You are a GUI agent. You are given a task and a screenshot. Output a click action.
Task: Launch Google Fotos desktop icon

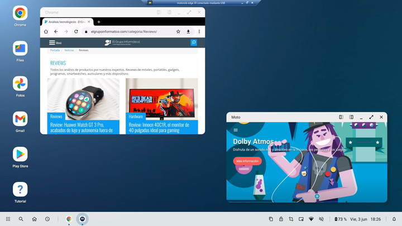click(20, 83)
